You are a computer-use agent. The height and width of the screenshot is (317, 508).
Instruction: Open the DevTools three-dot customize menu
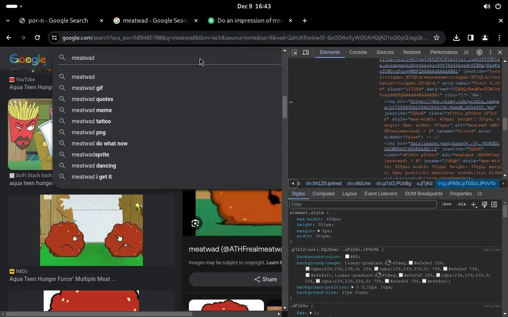click(x=491, y=52)
